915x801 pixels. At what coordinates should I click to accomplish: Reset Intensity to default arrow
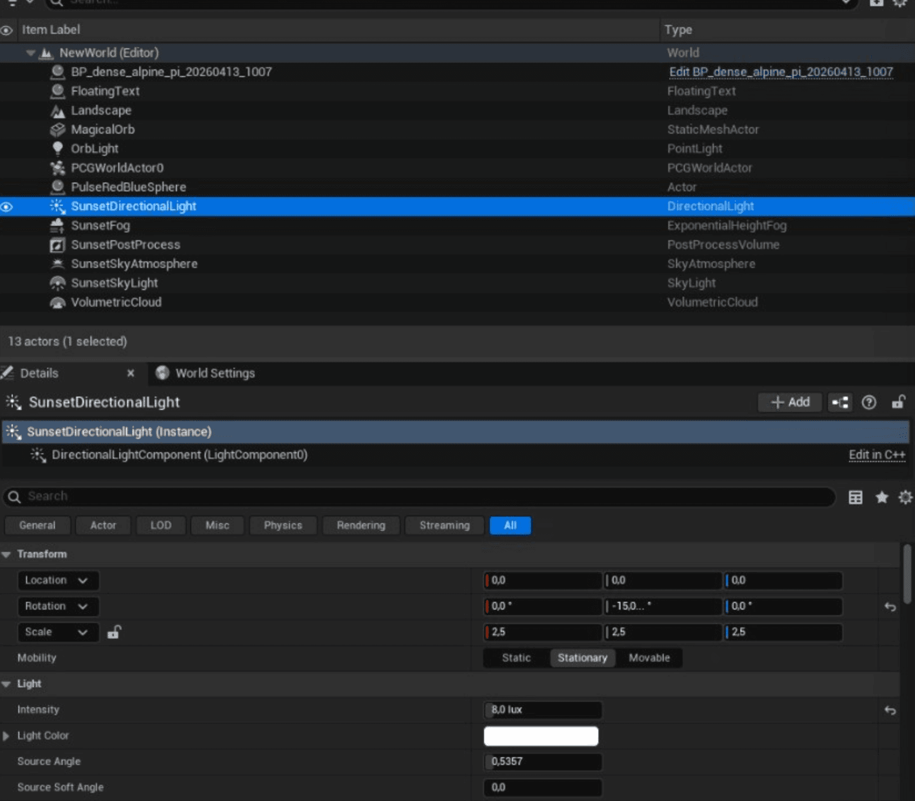(890, 710)
